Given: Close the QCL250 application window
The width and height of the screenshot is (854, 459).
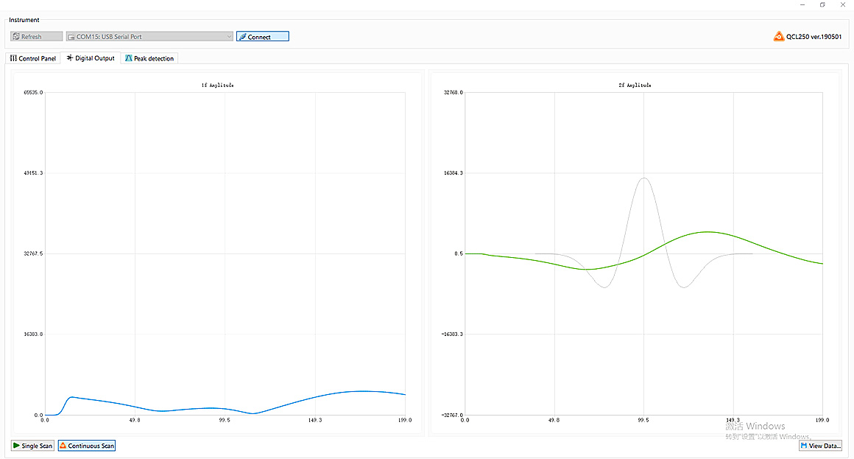Looking at the screenshot, I should (842, 4).
